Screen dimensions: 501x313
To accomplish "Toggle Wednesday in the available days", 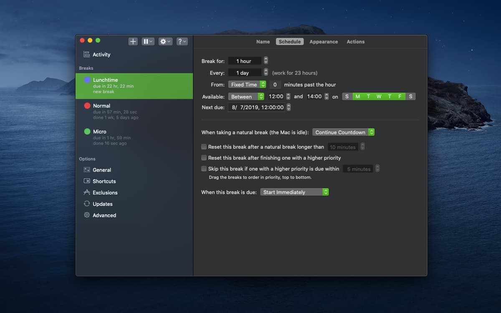I will click(x=379, y=96).
